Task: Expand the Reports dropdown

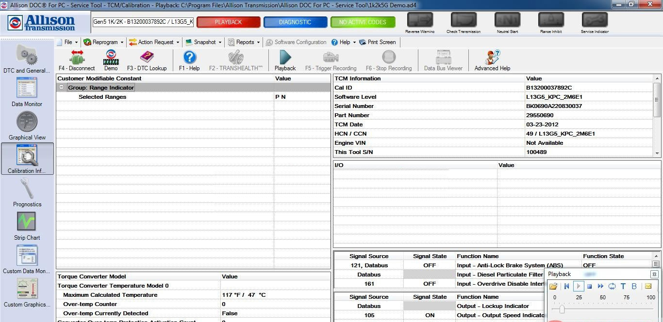Action: tap(244, 42)
